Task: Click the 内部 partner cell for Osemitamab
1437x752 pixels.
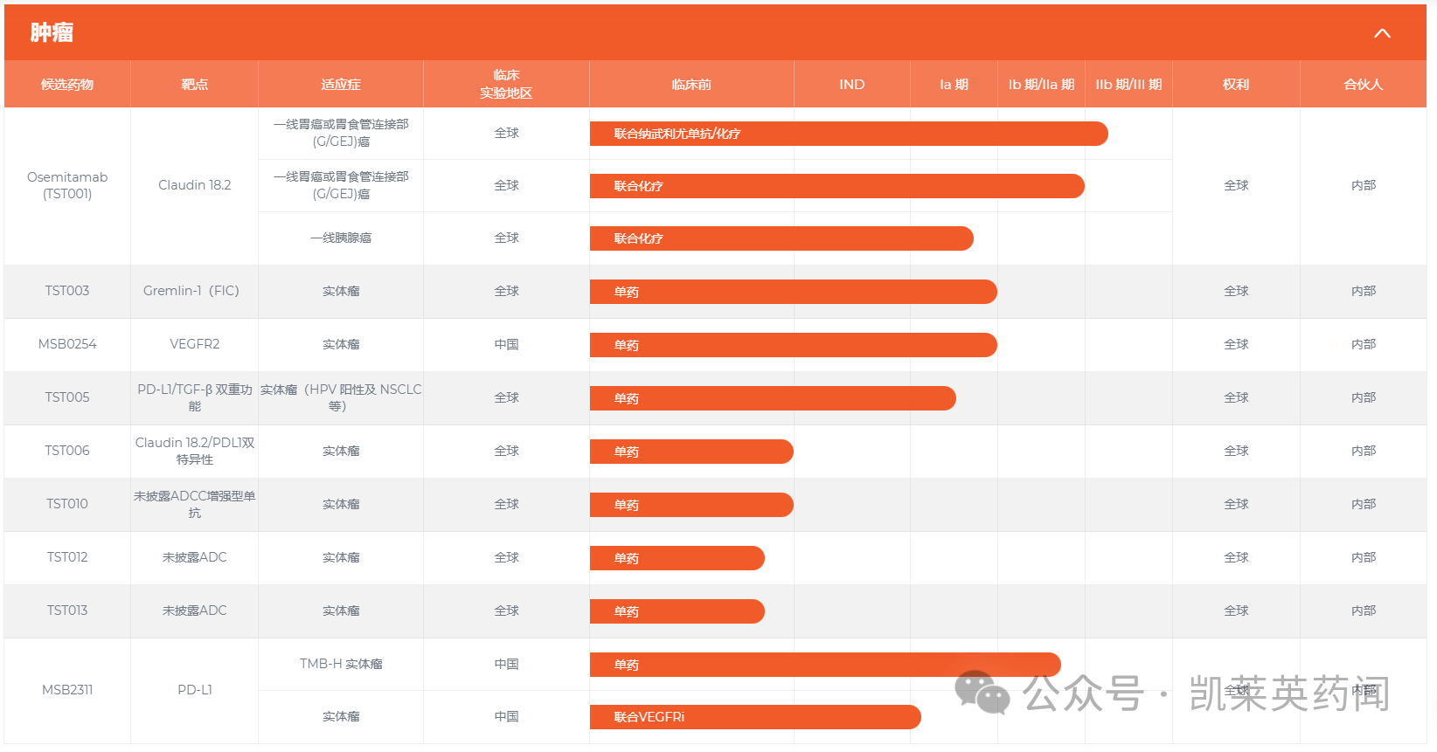Action: [x=1364, y=185]
